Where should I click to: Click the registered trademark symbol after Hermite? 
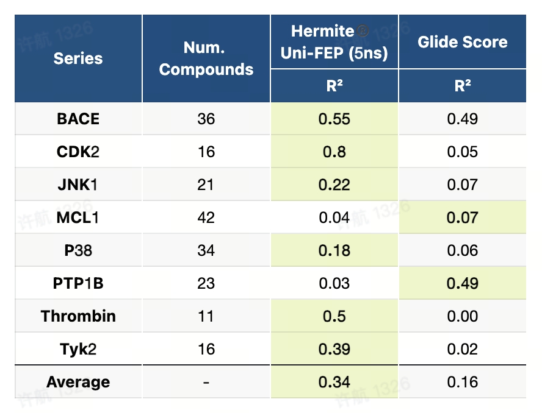(x=364, y=32)
